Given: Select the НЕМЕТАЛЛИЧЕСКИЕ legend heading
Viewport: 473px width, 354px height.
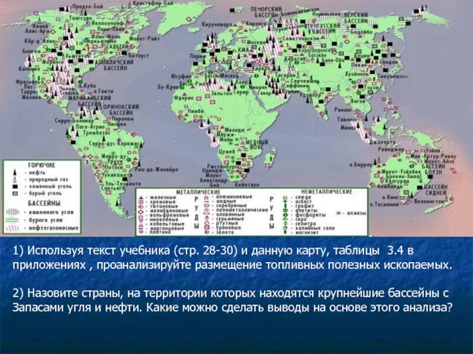Looking at the screenshot, I should 327,192.
